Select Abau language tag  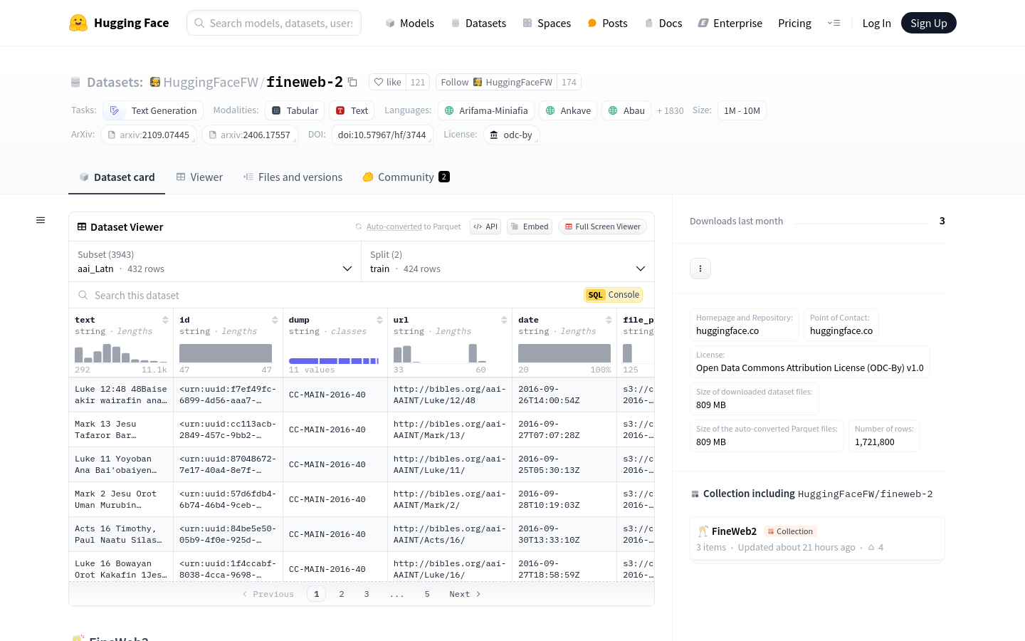[x=626, y=110]
